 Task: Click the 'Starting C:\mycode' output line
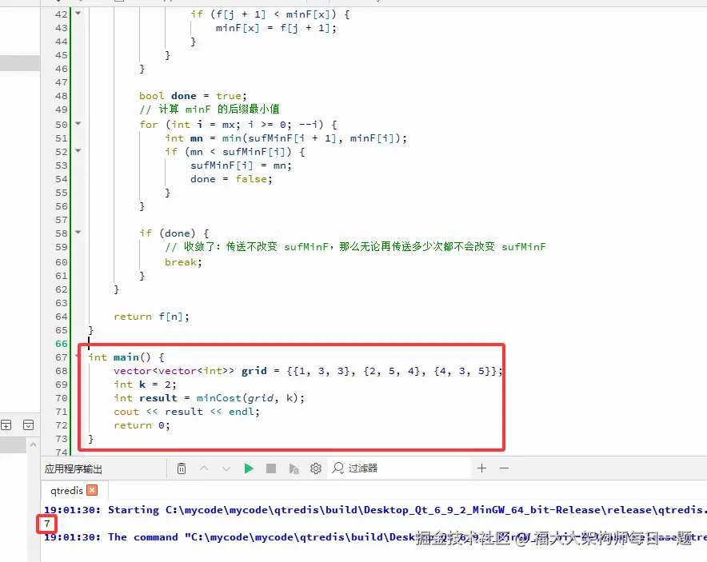(375, 510)
